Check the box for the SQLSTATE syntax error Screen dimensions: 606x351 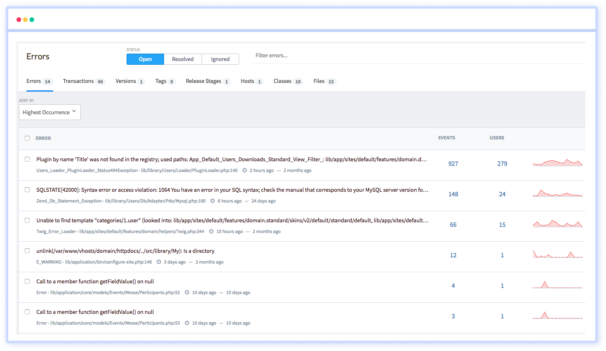27,190
